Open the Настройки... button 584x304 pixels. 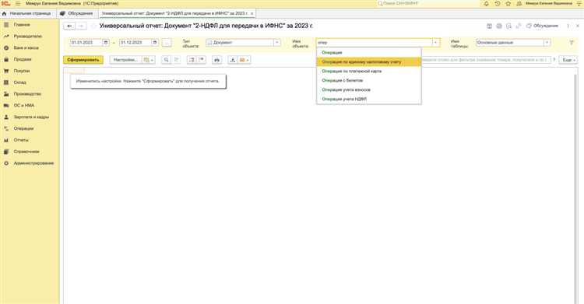125,60
